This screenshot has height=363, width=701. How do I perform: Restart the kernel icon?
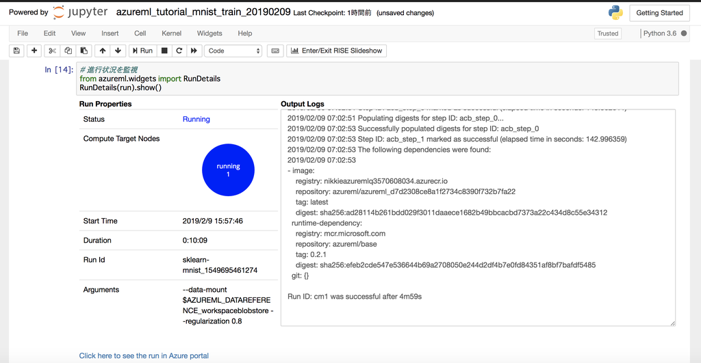(x=179, y=51)
